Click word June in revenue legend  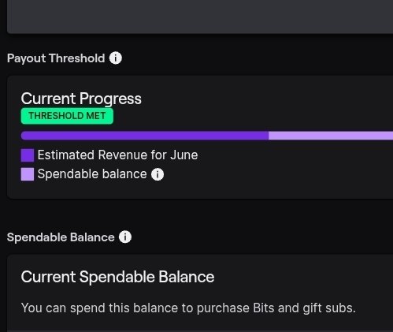pyautogui.click(x=184, y=155)
